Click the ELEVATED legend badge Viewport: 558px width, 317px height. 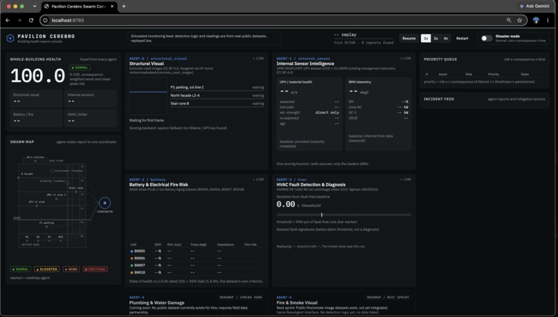coord(46,269)
